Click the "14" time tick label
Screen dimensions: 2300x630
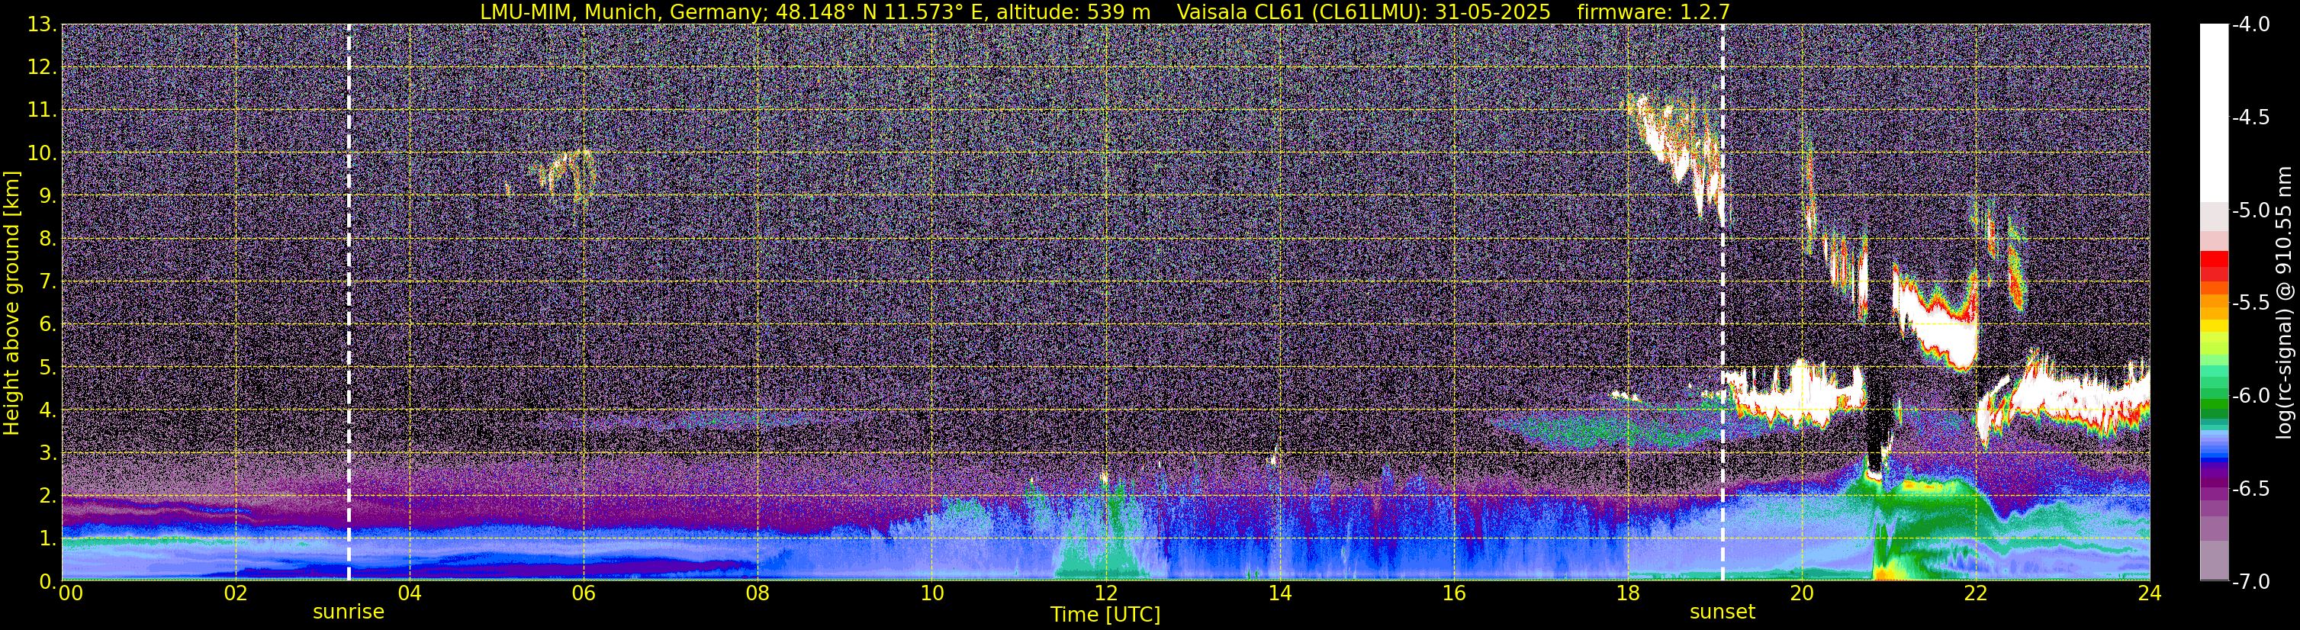tap(1279, 593)
